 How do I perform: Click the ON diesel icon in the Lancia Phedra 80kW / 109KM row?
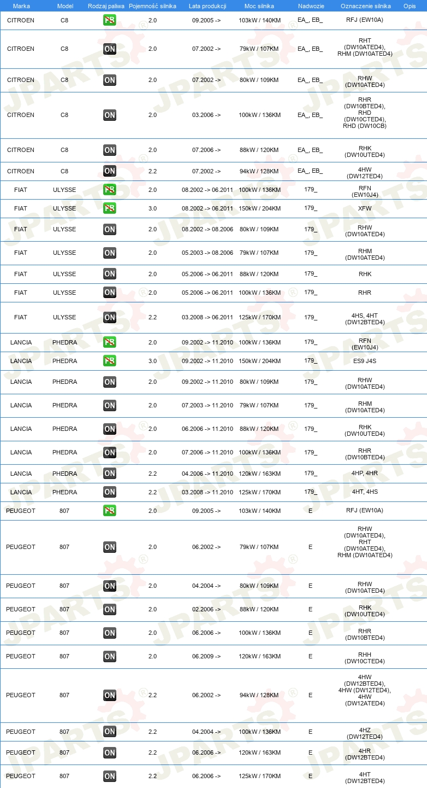pyautogui.click(x=110, y=382)
